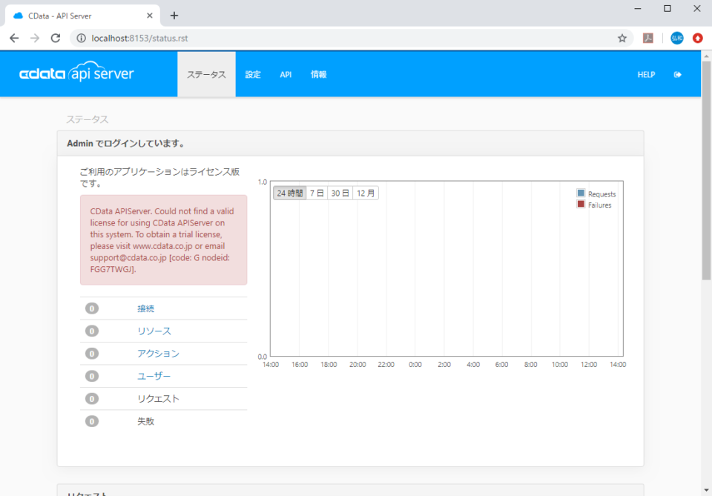The width and height of the screenshot is (712, 496).
Task: Select the 12 月 chart range
Action: (366, 193)
